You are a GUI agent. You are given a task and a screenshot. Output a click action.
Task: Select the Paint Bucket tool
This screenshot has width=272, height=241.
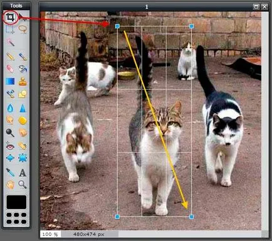pyautogui.click(x=23, y=69)
